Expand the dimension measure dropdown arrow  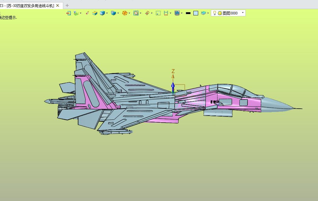tap(170, 13)
